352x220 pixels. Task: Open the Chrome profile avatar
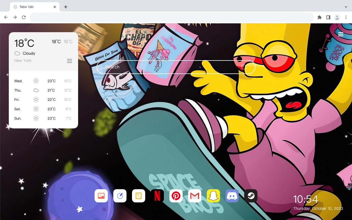pos(337,17)
